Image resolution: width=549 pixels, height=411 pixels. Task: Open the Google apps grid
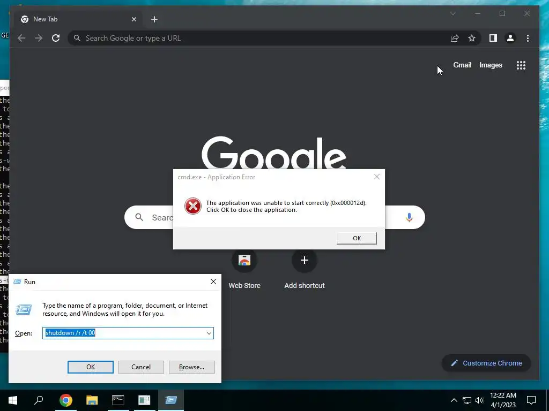pyautogui.click(x=521, y=65)
